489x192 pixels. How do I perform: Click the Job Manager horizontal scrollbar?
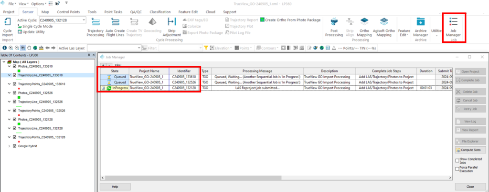pos(192,177)
